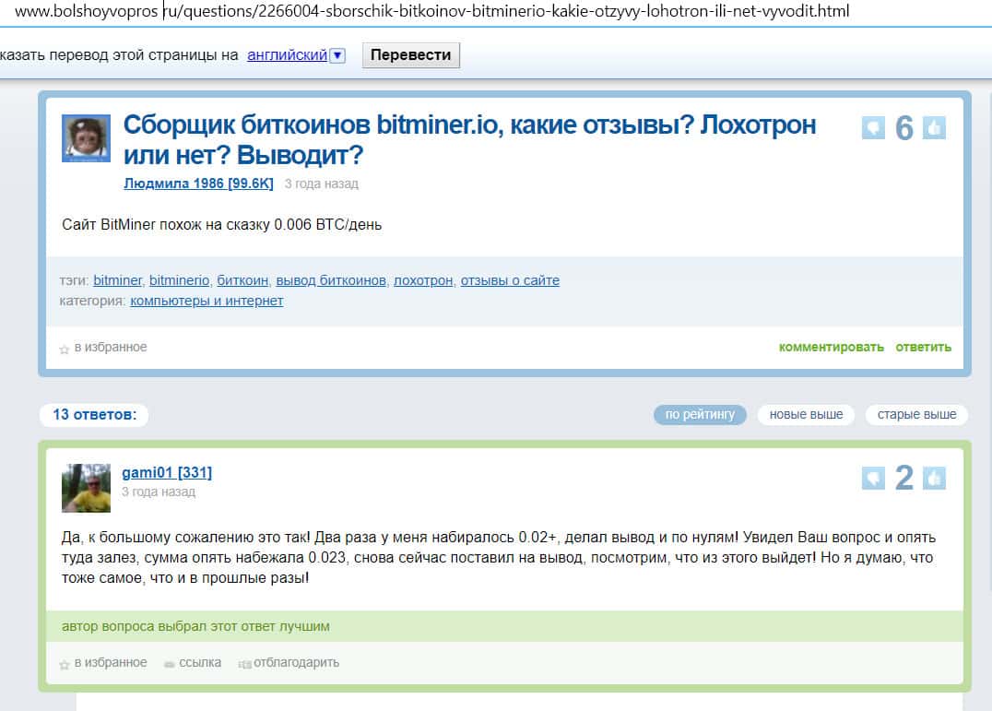992x711 pixels.
Task: Click the star icon under the question
Action: [x=64, y=350]
